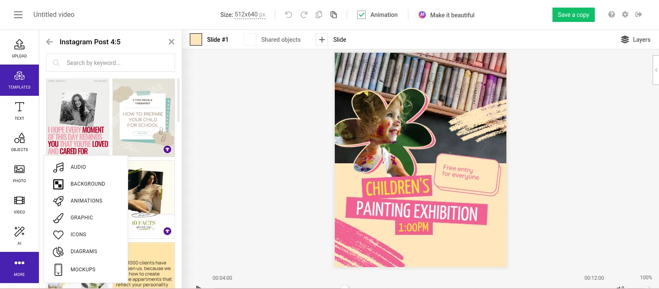
Task: Click the redo arrow icon
Action: coord(304,15)
